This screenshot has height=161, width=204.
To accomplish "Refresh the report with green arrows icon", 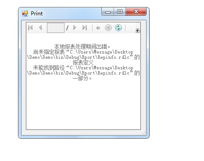I will pos(118,28).
